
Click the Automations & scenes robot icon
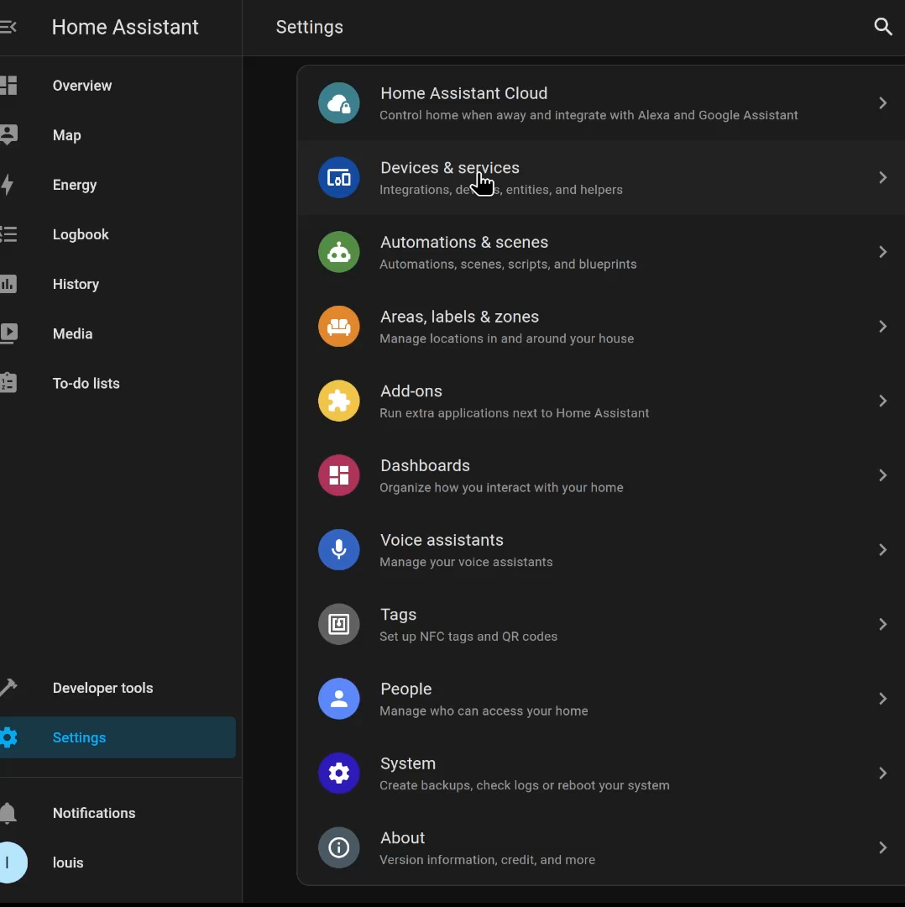tap(339, 252)
